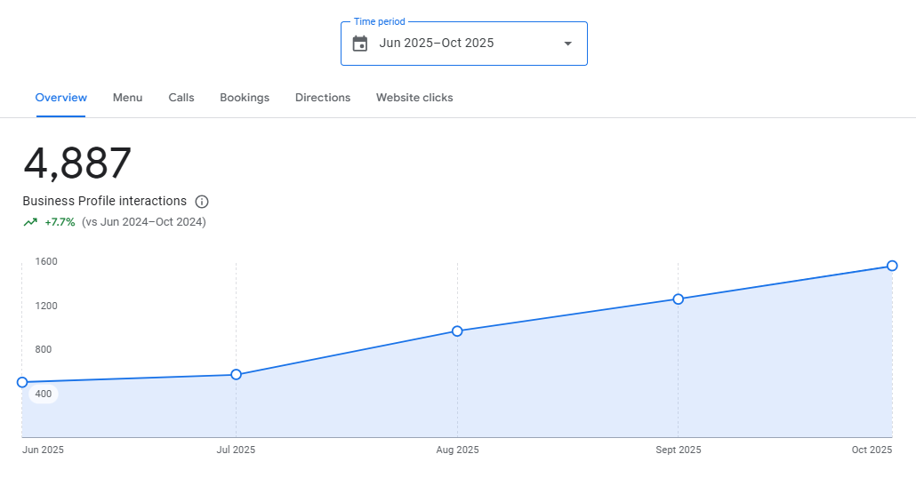
Task: Click the vs Jun 2024–Oct 2024 comparison text
Action: click(144, 222)
